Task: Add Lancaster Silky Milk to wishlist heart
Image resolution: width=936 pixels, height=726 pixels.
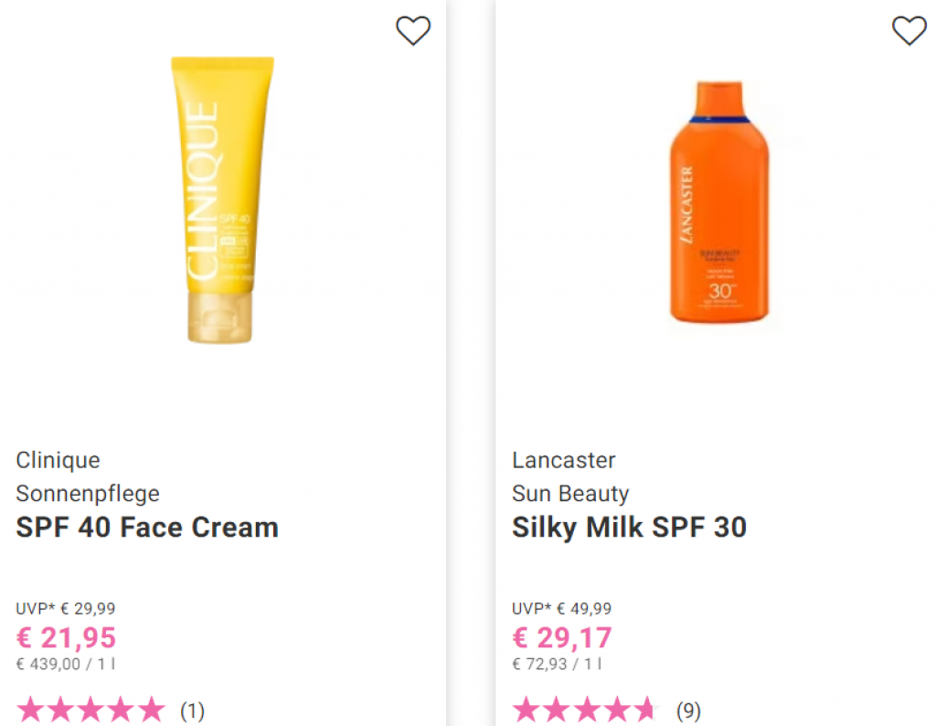Action: (x=909, y=30)
